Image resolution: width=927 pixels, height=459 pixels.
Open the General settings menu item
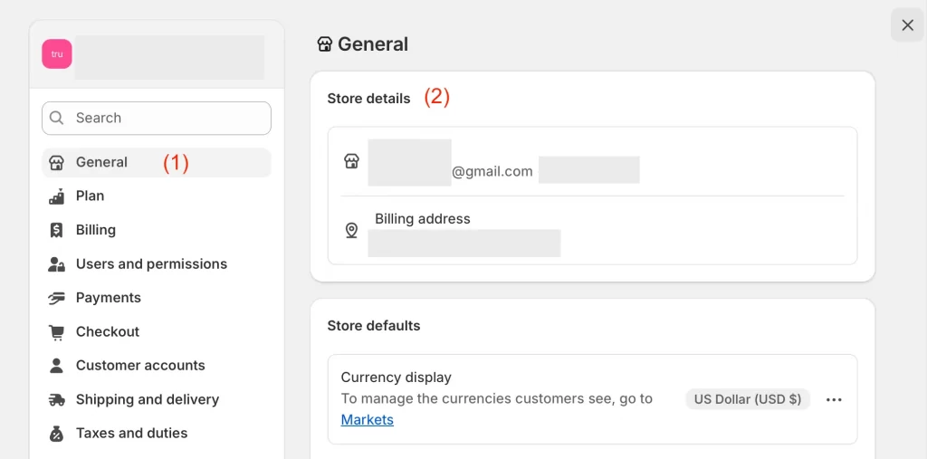(x=156, y=163)
